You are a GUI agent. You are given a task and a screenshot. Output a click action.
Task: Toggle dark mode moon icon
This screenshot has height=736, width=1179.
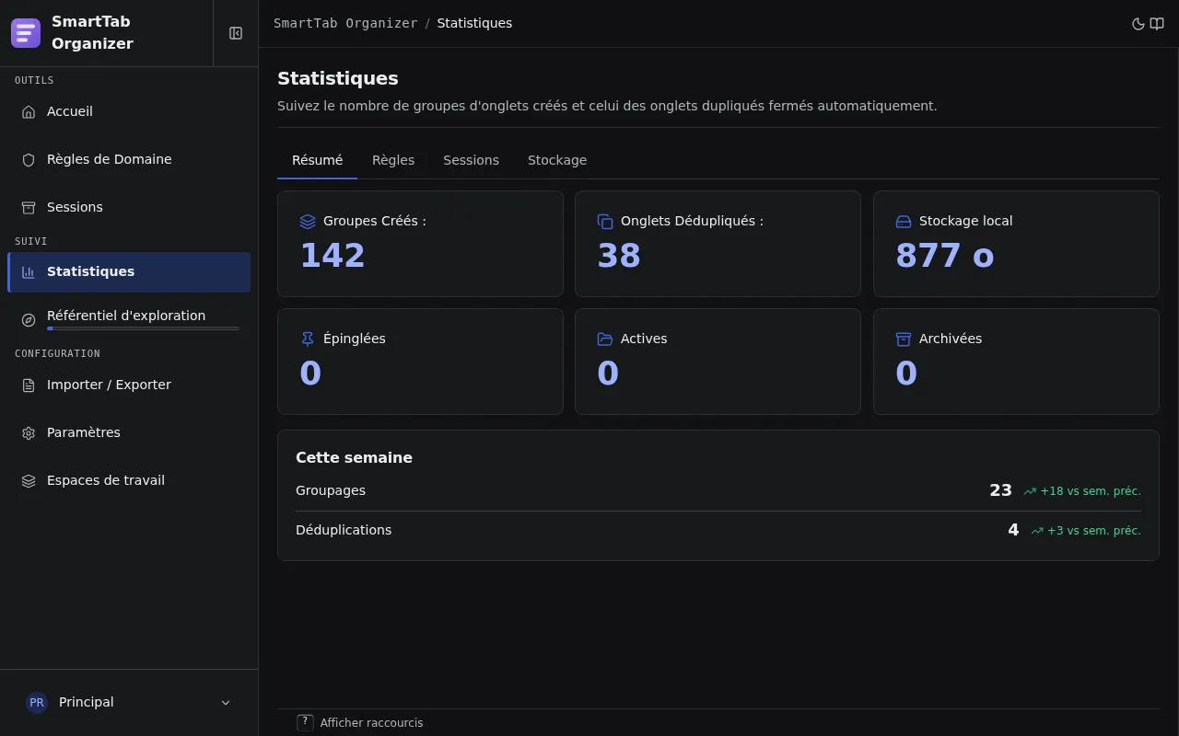[x=1138, y=24]
